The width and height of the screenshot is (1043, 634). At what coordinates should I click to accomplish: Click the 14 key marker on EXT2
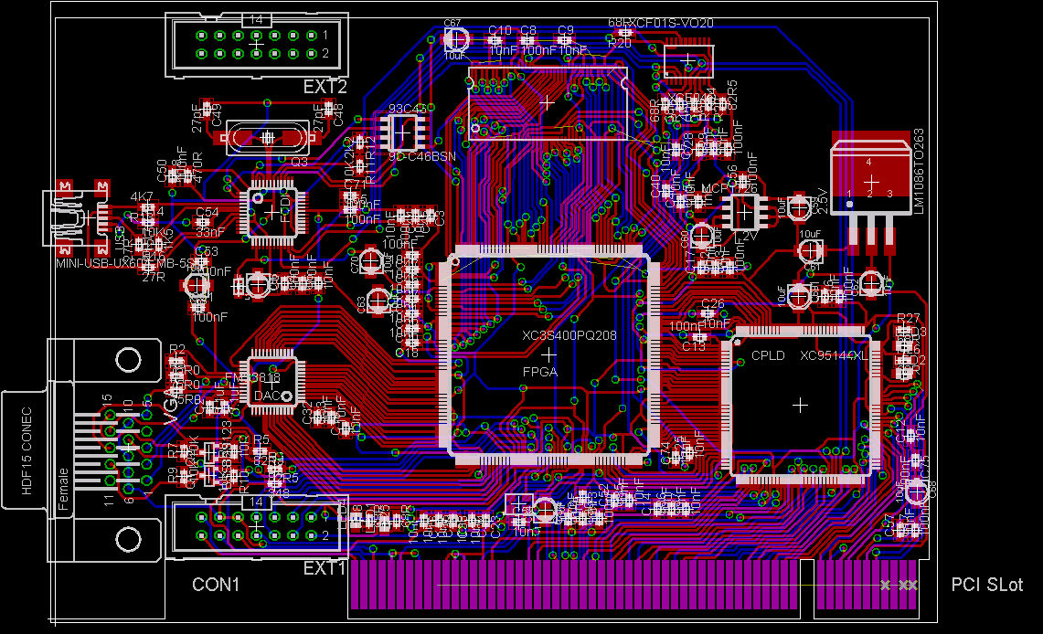pos(257,20)
